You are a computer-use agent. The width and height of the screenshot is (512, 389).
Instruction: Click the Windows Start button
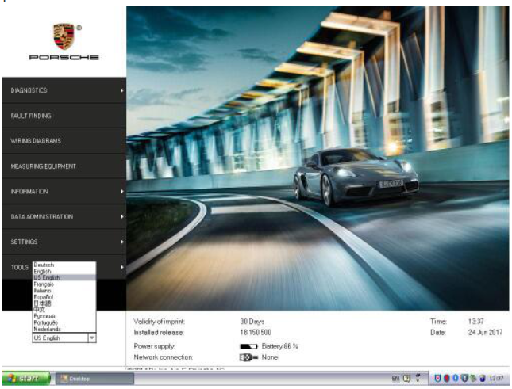pyautogui.click(x=26, y=379)
